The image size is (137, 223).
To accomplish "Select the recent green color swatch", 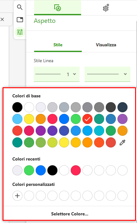I will coord(29,170).
